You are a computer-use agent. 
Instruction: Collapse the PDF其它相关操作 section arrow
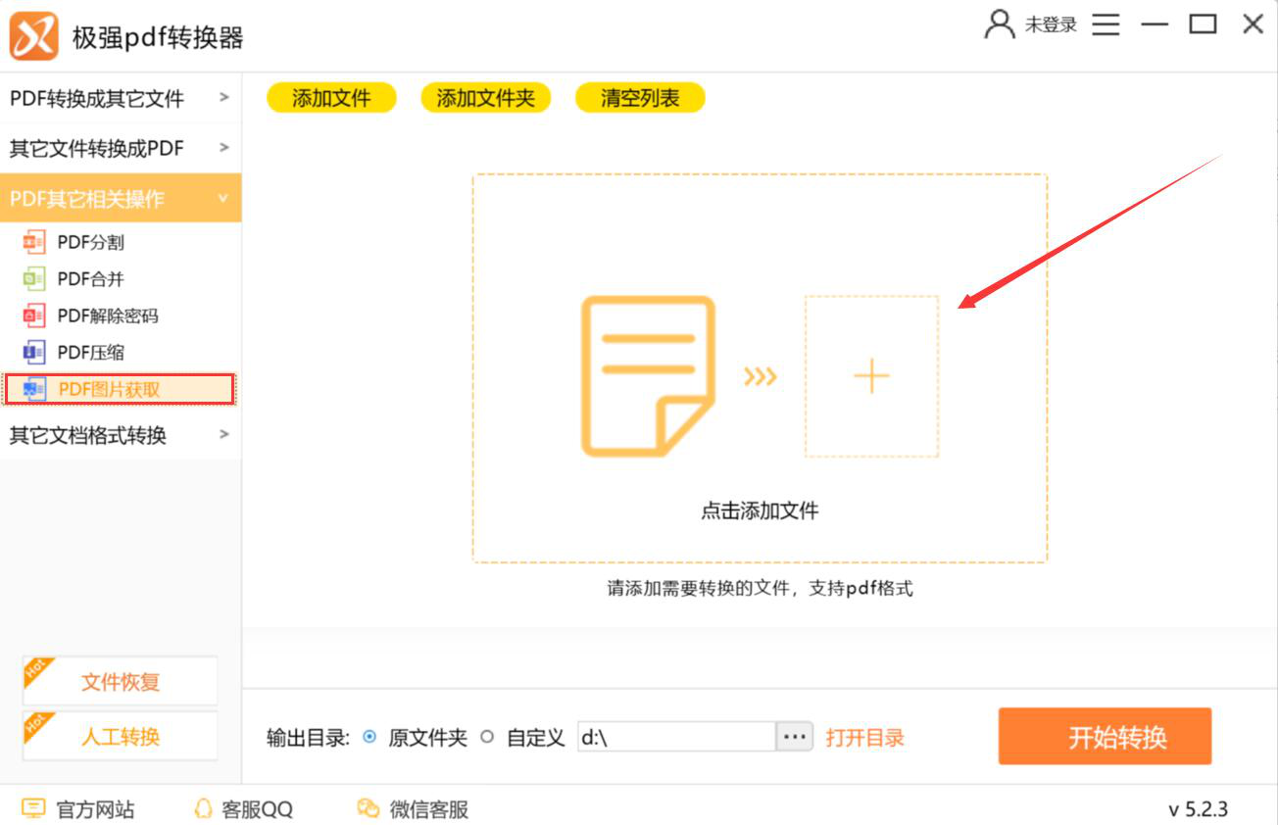(223, 198)
